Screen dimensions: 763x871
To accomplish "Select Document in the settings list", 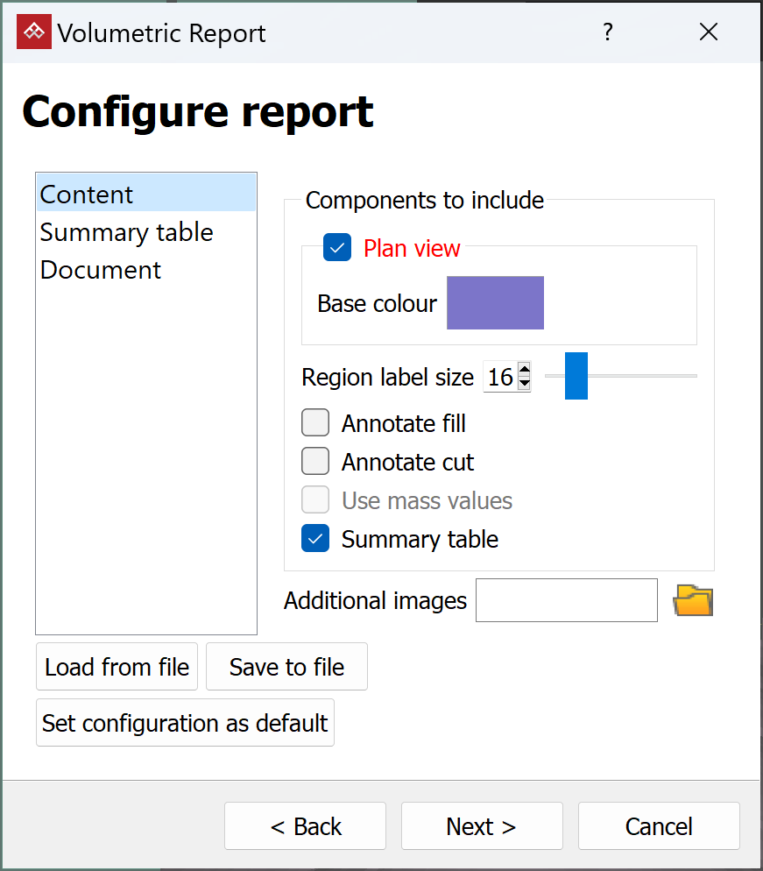I will click(101, 270).
